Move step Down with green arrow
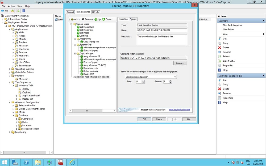266x166 pixels. click(107, 19)
